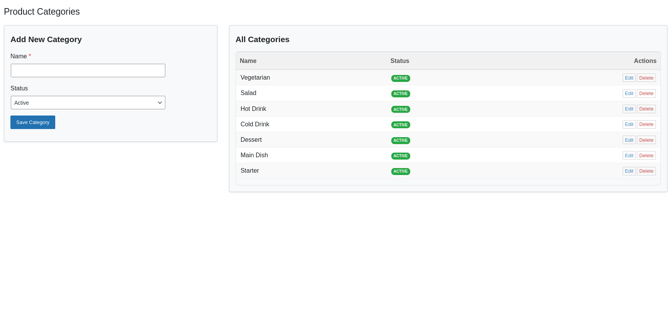Delete the Dessert category
The image size is (669, 311).
[x=646, y=140]
